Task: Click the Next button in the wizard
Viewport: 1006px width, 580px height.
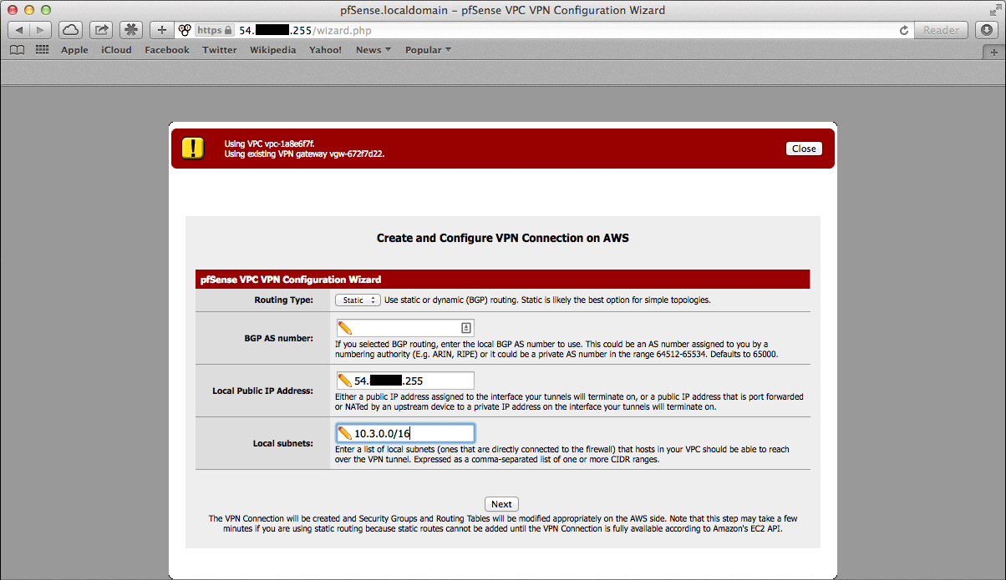Action: (501, 504)
